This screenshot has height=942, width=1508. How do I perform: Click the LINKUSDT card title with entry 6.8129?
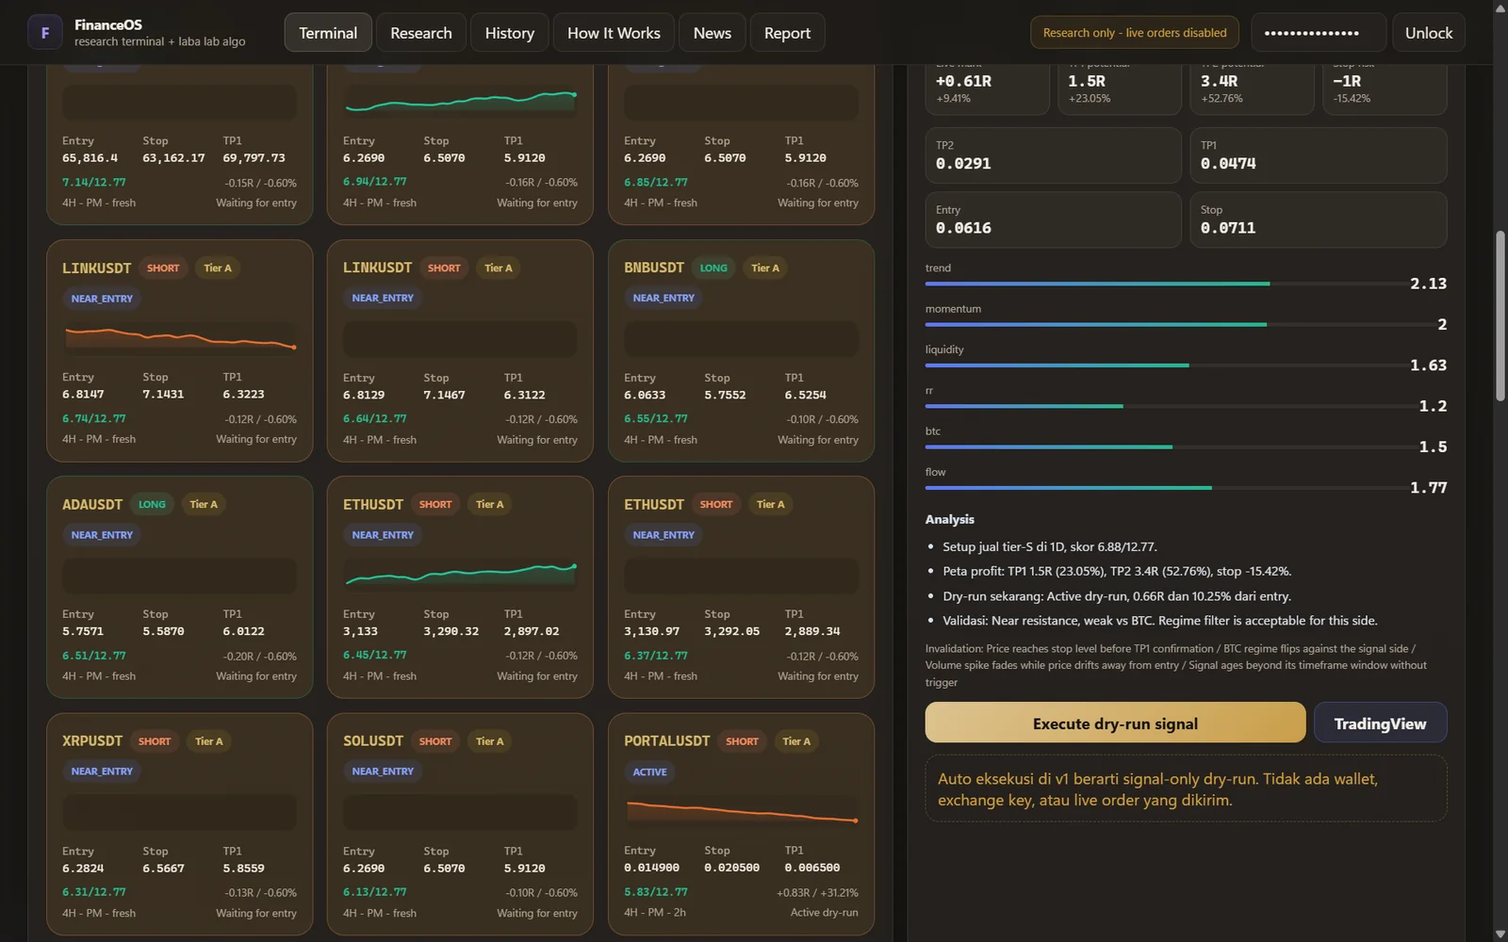[x=377, y=268]
